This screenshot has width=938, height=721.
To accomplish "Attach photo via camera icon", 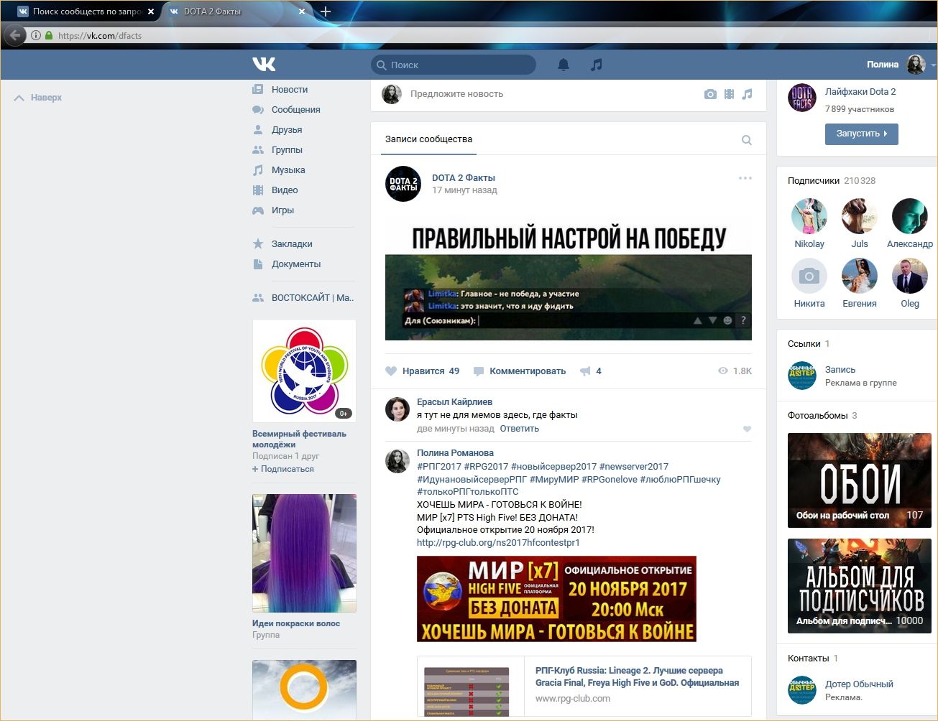I will pos(710,94).
